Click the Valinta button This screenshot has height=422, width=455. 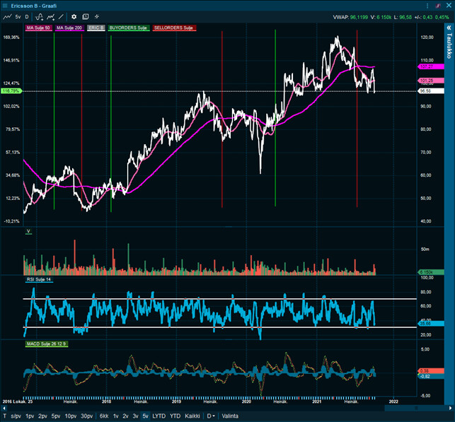230,416
